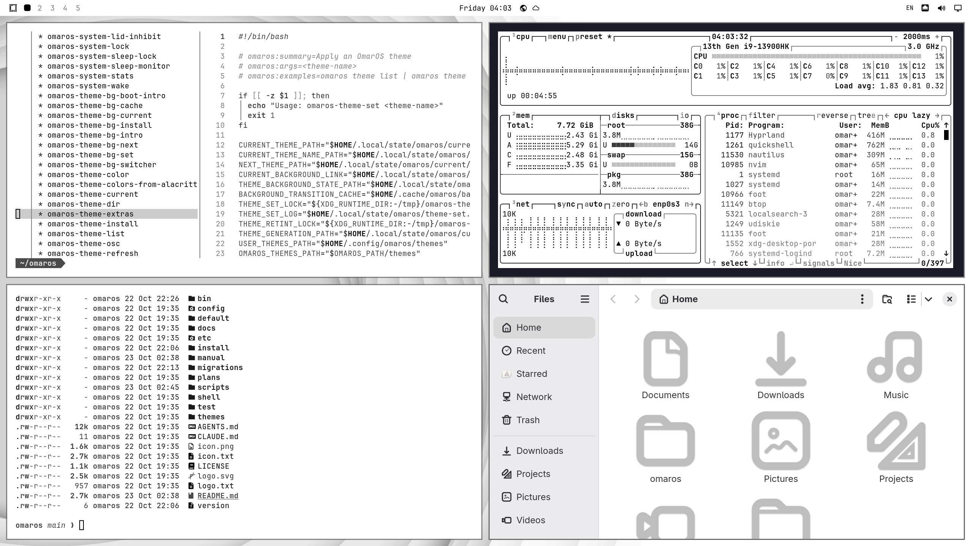Click the search folder icon in Files
Image resolution: width=971 pixels, height=546 pixels.
[887, 299]
